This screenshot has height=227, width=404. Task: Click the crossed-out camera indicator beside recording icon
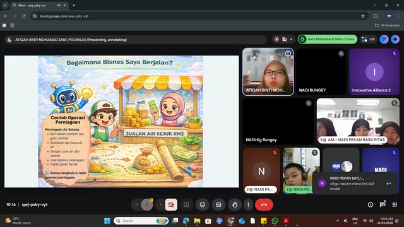click(285, 39)
